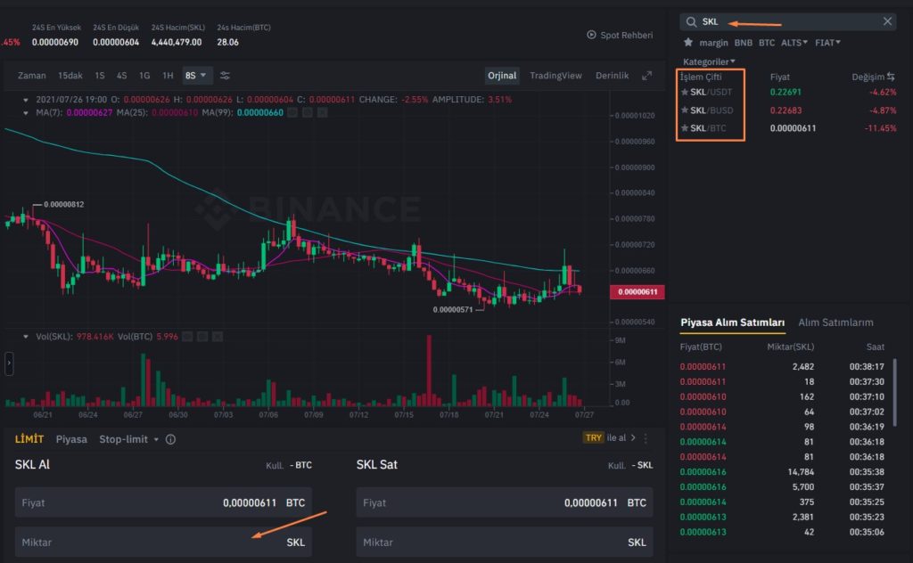Screen dimensions: 913x563
Task: Favorite the SKL/USDT pair star
Action: click(685, 92)
